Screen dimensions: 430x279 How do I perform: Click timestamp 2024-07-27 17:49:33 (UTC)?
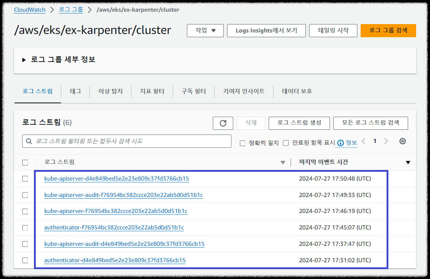(x=335, y=195)
